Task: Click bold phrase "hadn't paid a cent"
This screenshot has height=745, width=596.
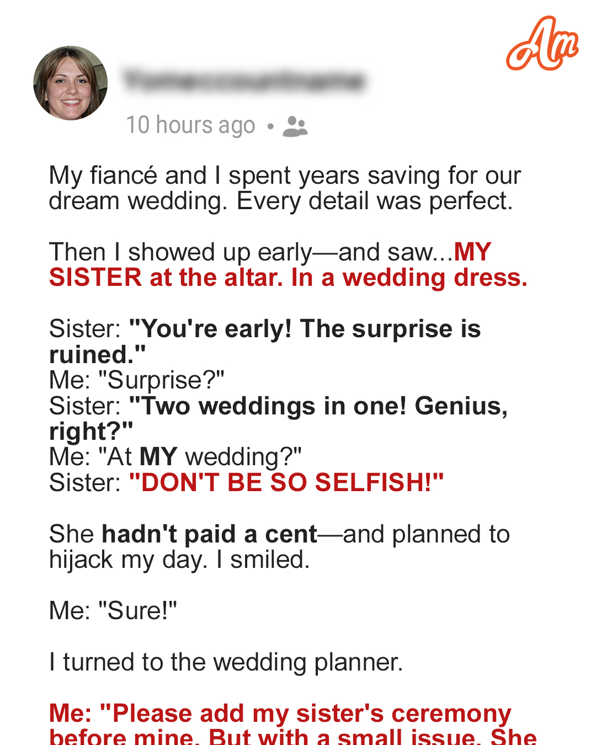Action: coord(210,534)
